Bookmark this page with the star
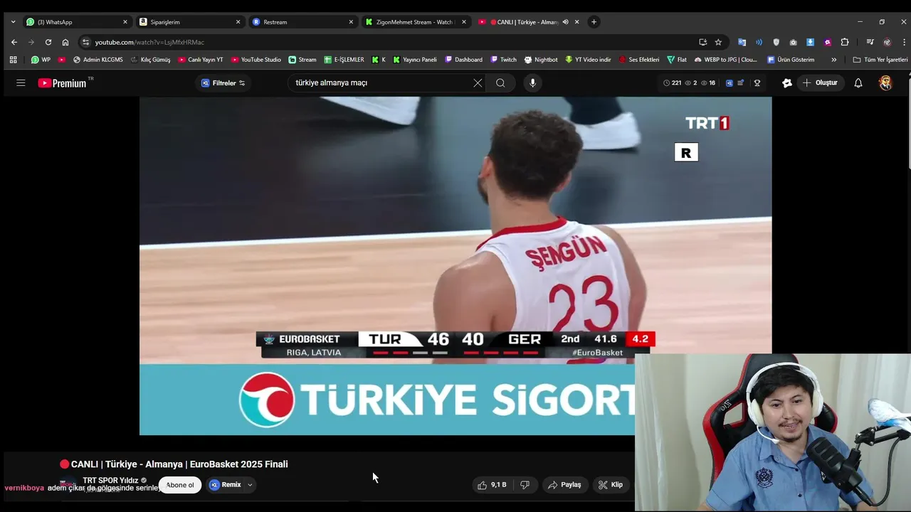This screenshot has width=911, height=512. click(x=718, y=42)
